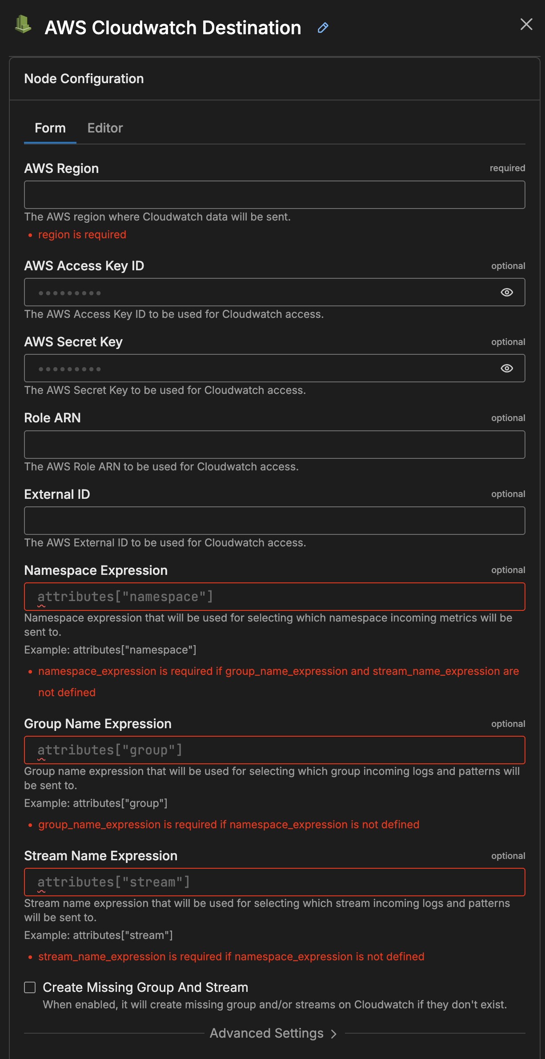
Task: Focus the Role ARN text box
Action: point(274,445)
